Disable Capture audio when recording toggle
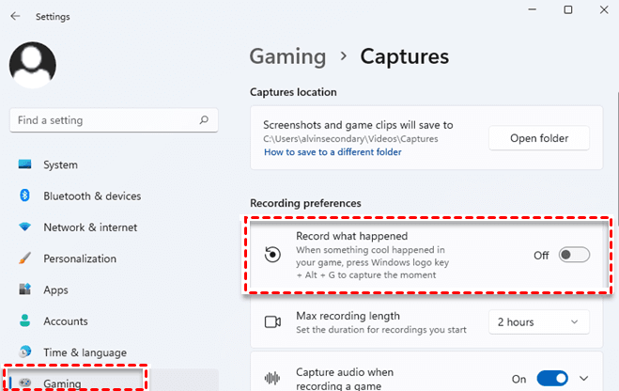Screen dimensions: 619x391 [x=552, y=378]
